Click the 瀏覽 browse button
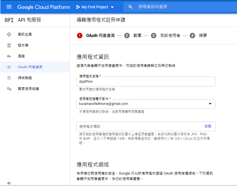Image resolution: width=237 pixels, height=186 pixels. click(x=208, y=126)
